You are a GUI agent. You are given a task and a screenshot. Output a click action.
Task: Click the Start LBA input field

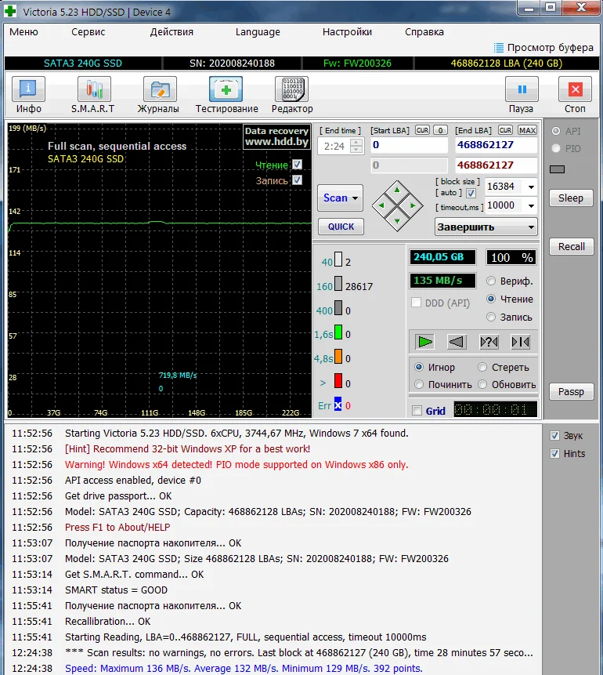tap(409, 145)
